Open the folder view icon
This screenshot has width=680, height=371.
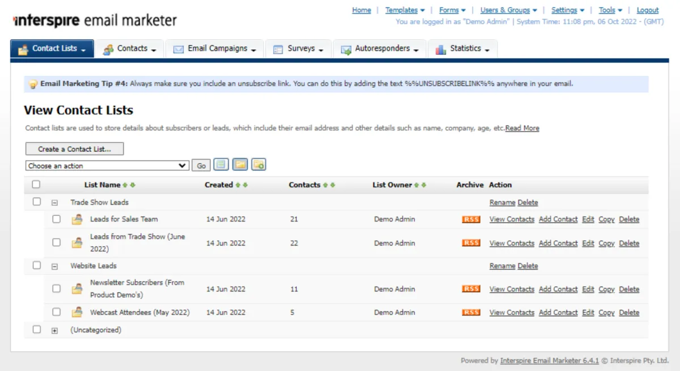point(240,165)
